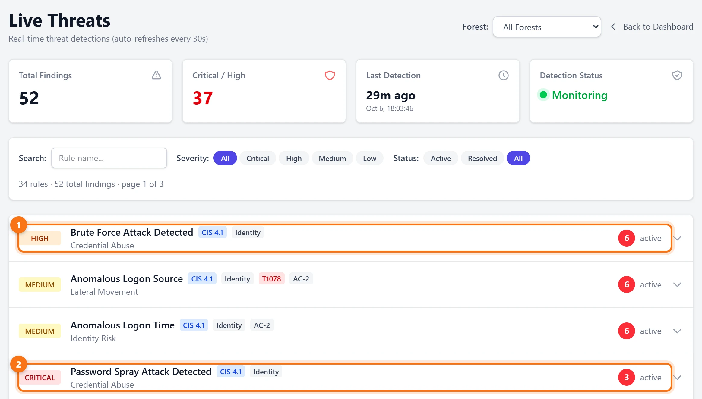Expand the Anomalous Logon Time row
Image resolution: width=702 pixels, height=399 pixels.
[677, 331]
